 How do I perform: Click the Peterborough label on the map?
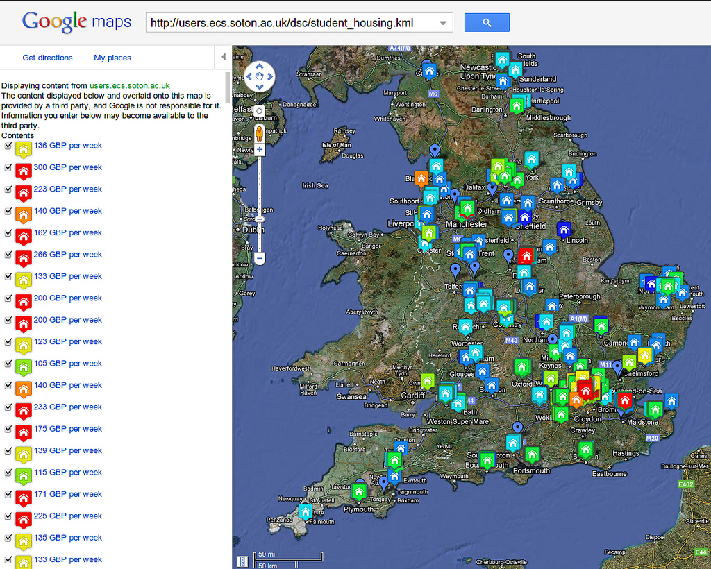click(x=580, y=296)
